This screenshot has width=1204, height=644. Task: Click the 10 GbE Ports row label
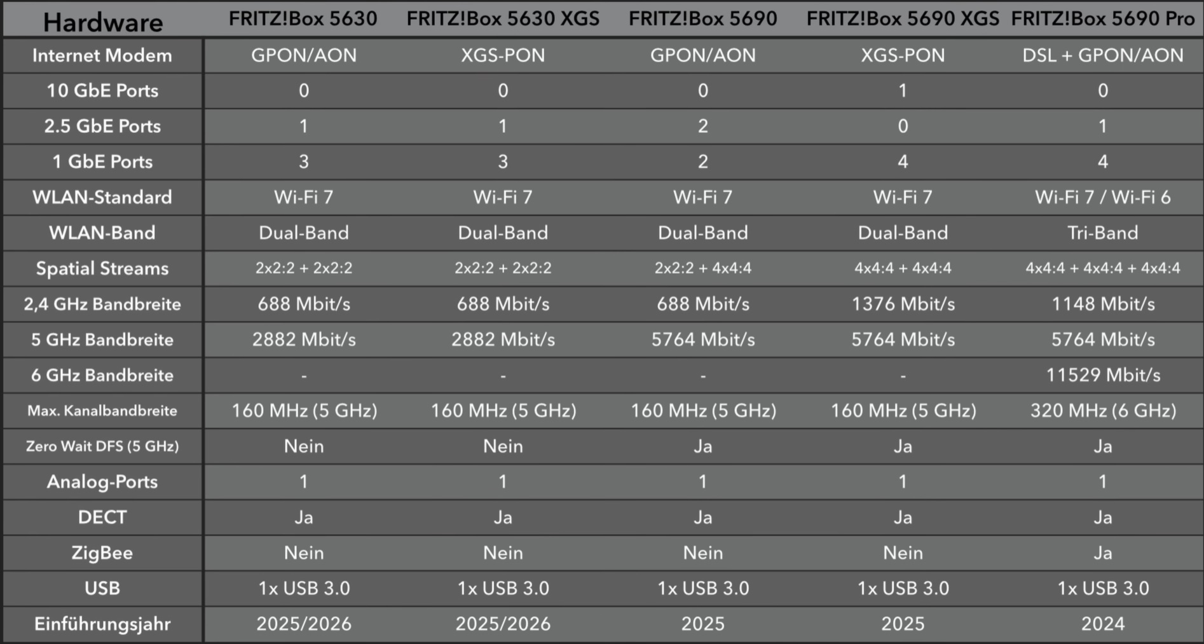[102, 91]
